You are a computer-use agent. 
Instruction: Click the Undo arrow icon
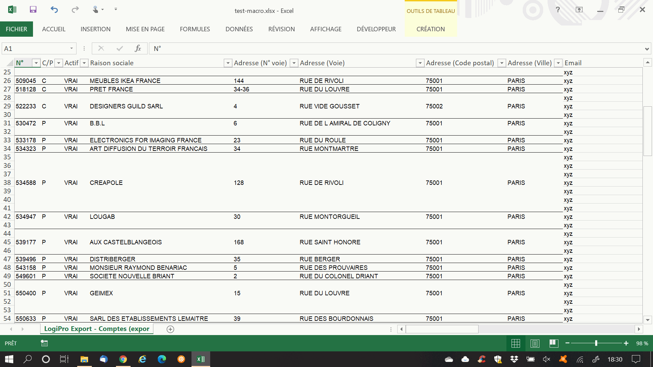click(x=54, y=10)
